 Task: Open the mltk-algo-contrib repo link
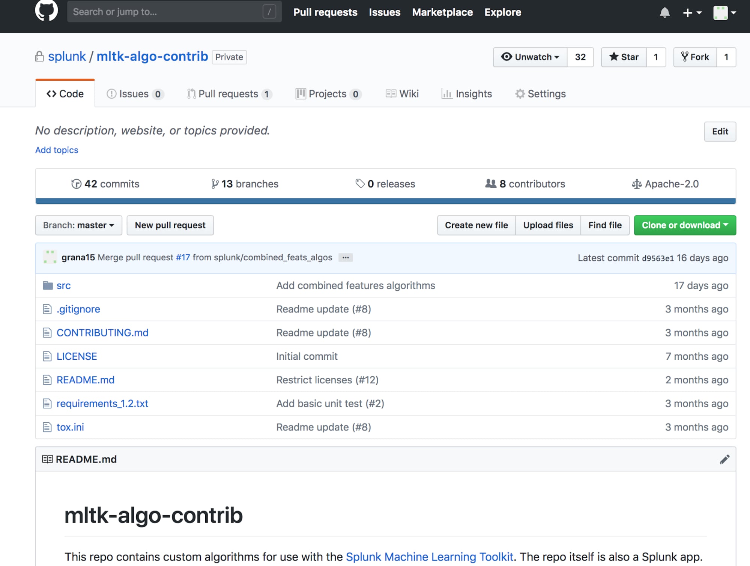152,56
